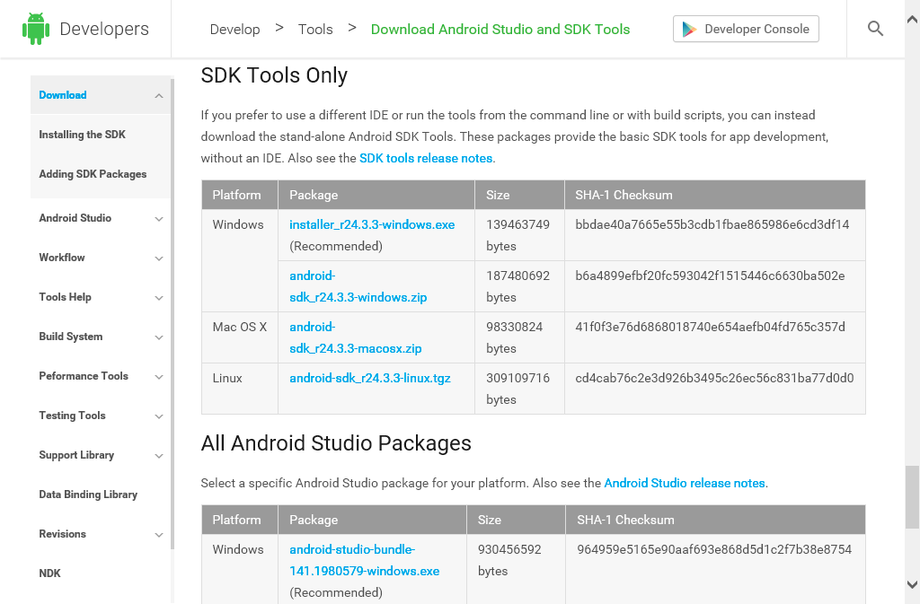Select checksum bbdae40a7665e55b3cdb1fbae865986e6cd3df14

[x=712, y=224]
